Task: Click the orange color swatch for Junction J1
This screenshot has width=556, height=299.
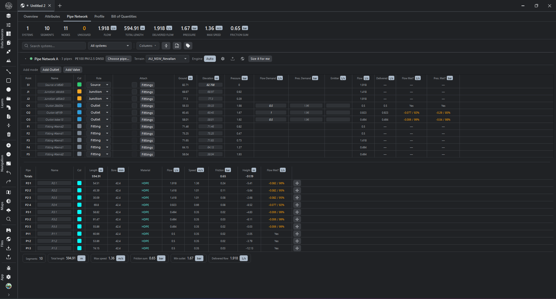Action: point(79,92)
